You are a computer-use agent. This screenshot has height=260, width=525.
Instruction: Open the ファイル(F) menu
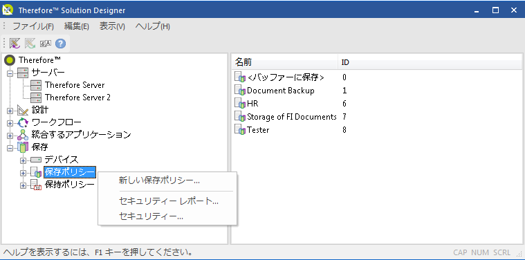[x=33, y=26]
